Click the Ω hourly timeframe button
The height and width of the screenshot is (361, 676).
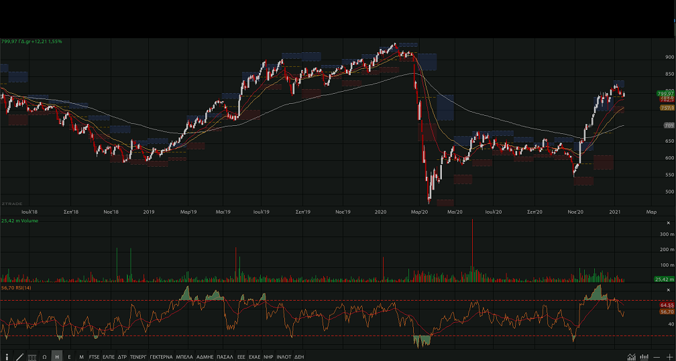pyautogui.click(x=44, y=357)
